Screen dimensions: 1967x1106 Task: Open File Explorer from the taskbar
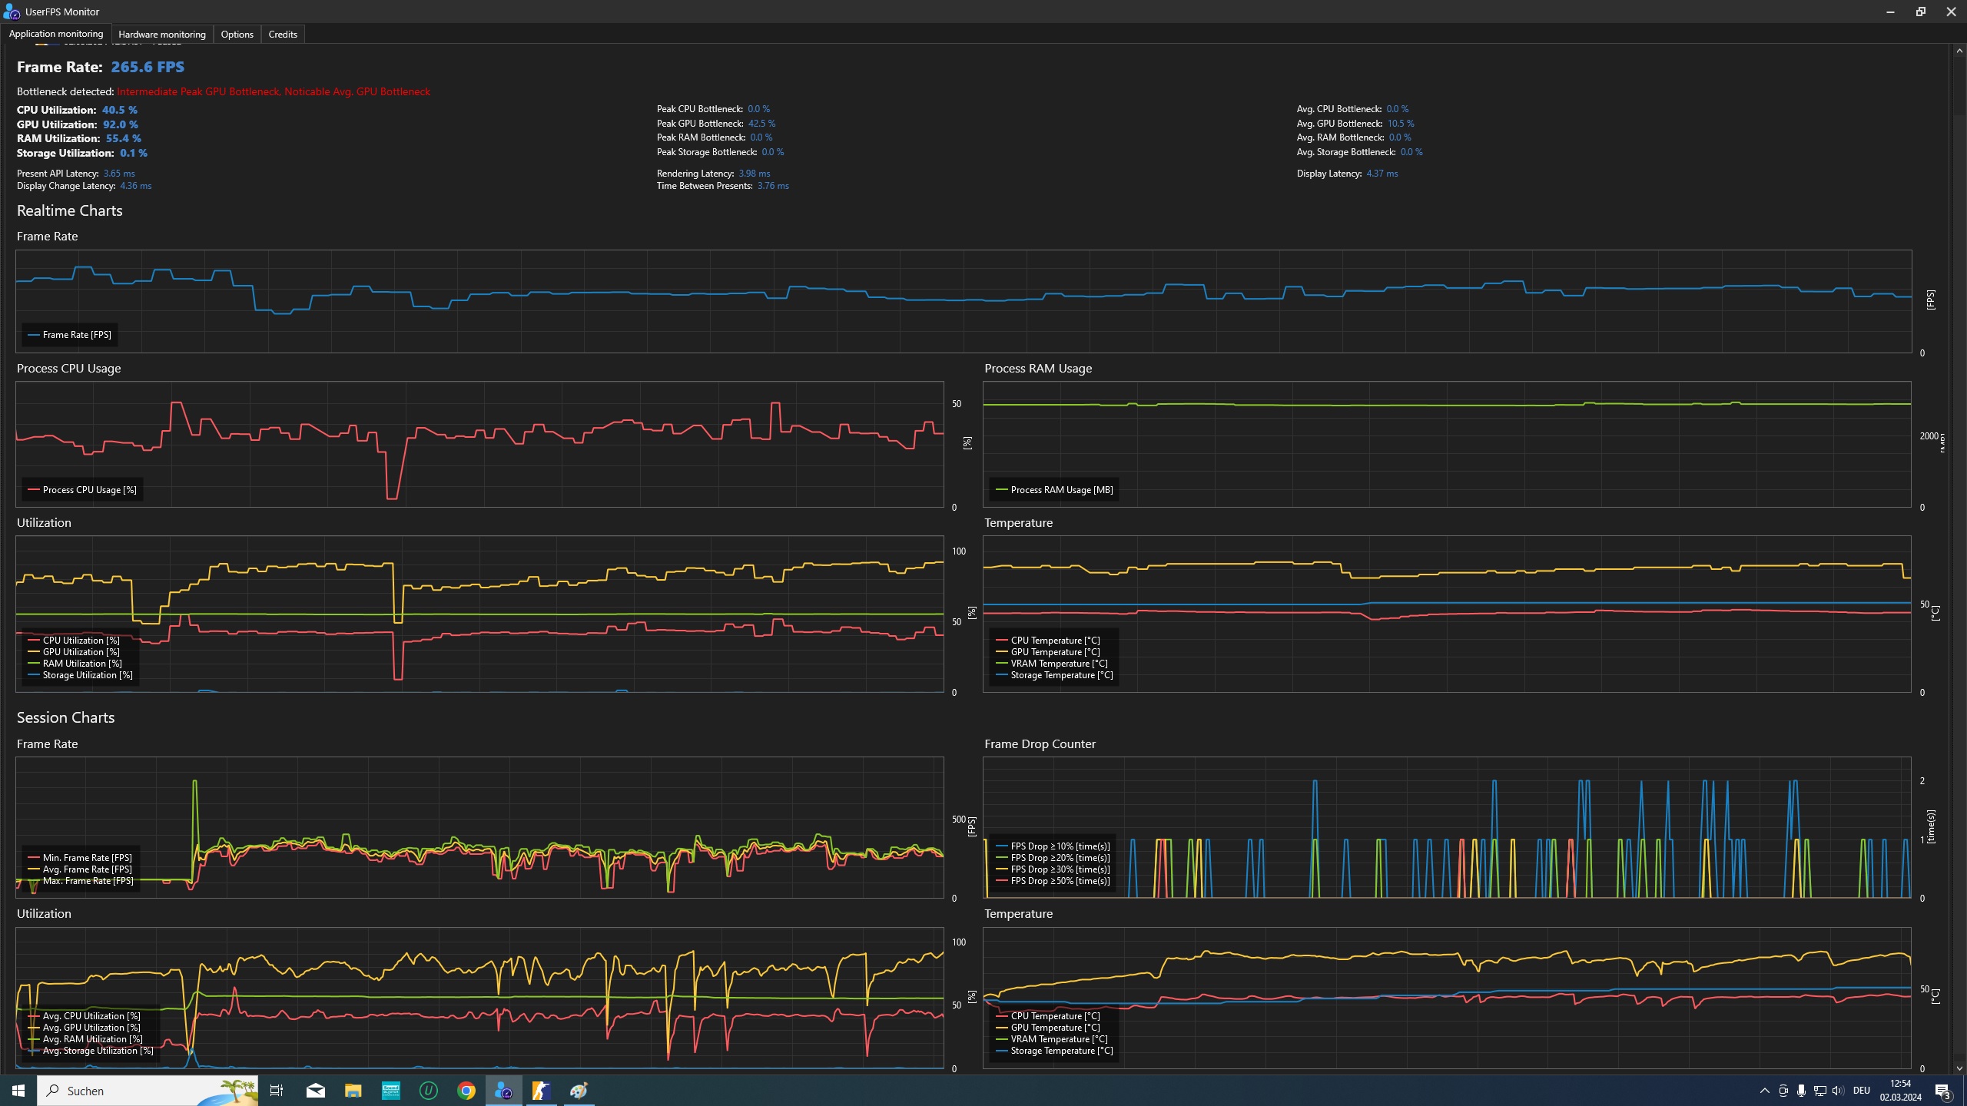click(x=353, y=1091)
